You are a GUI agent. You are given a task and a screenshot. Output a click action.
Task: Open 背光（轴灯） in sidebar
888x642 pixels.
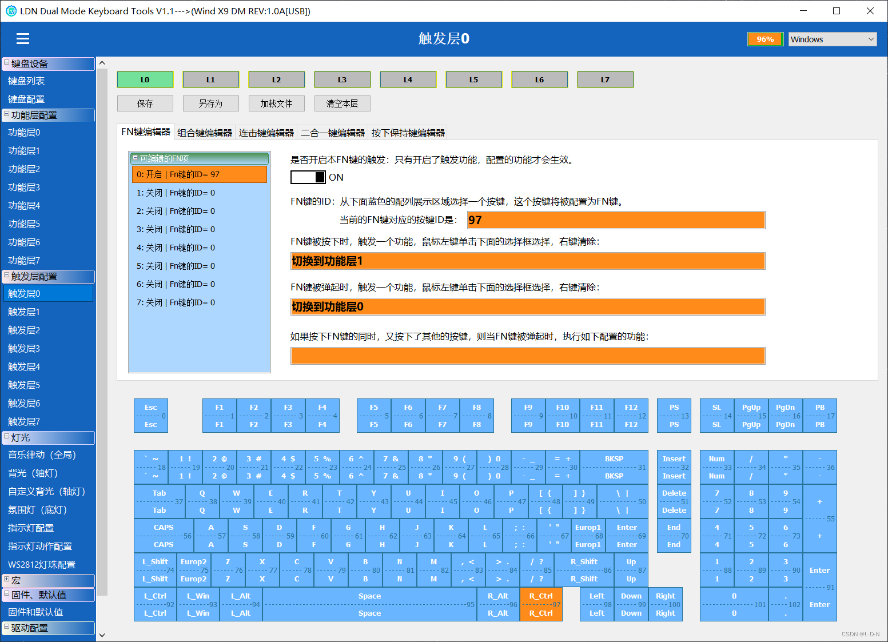48,473
